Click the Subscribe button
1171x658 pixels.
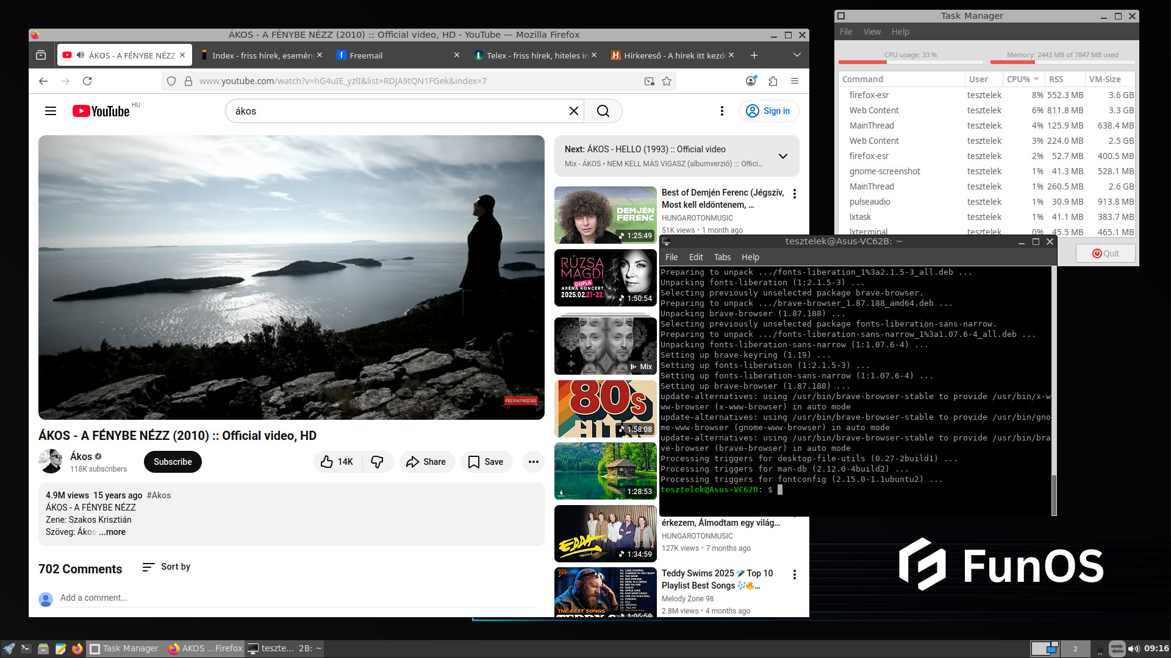click(x=173, y=462)
